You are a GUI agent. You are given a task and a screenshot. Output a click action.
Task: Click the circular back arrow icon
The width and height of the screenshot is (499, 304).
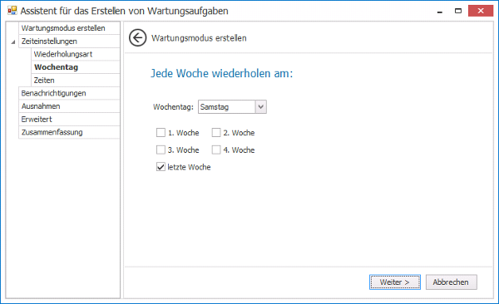click(x=137, y=38)
